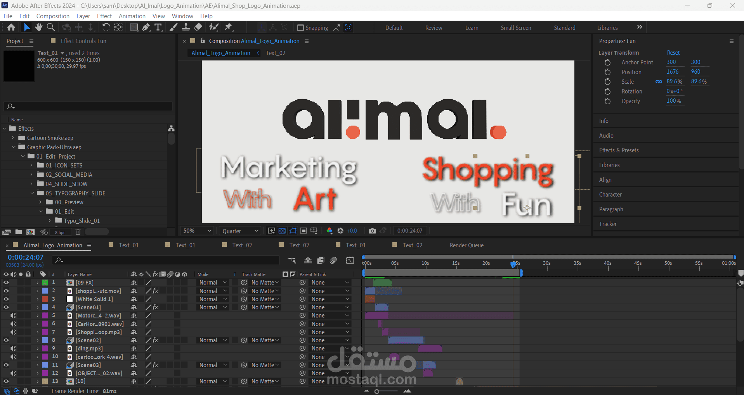Mute audio of the [Motorc...4_2.wav] layer
744x395 pixels.
tap(14, 316)
